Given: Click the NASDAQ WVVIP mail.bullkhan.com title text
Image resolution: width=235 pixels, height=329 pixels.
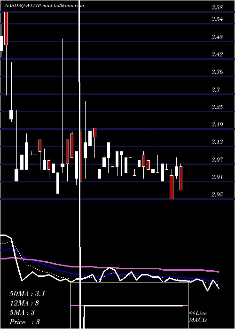Looking at the screenshot, I should pyautogui.click(x=44, y=6).
